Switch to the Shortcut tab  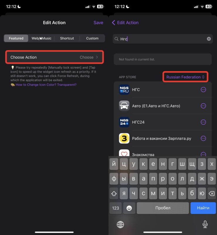67,38
